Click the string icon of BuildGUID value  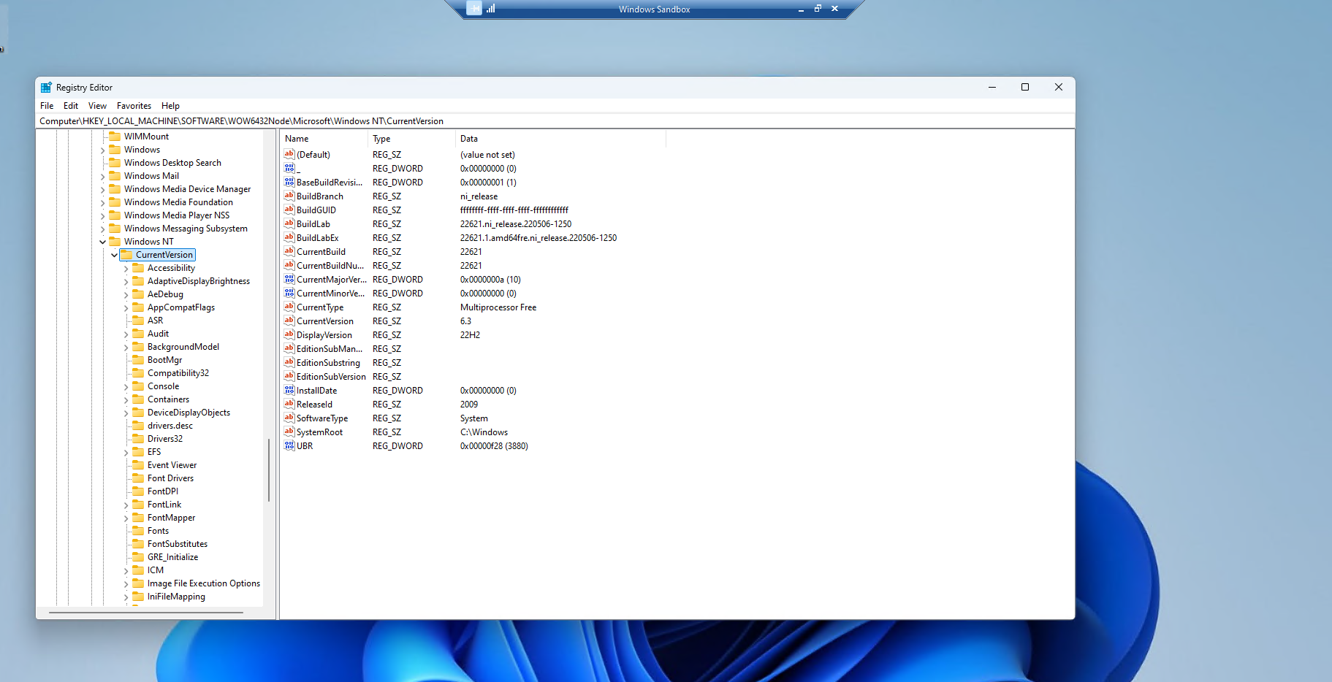coord(289,210)
